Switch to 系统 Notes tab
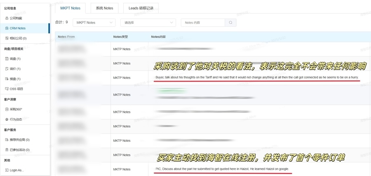371x176 pixels. coord(104,8)
